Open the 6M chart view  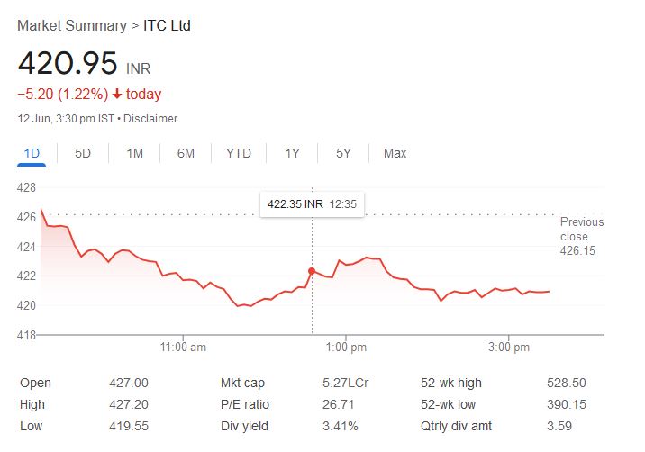(186, 153)
